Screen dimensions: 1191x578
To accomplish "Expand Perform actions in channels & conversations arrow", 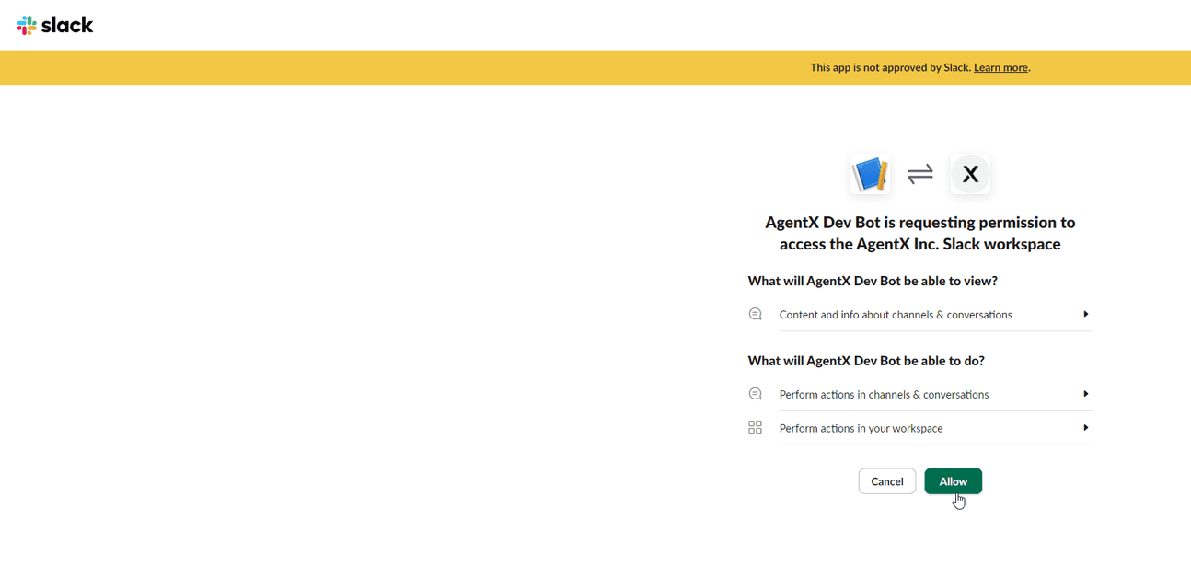I will pos(1086,394).
